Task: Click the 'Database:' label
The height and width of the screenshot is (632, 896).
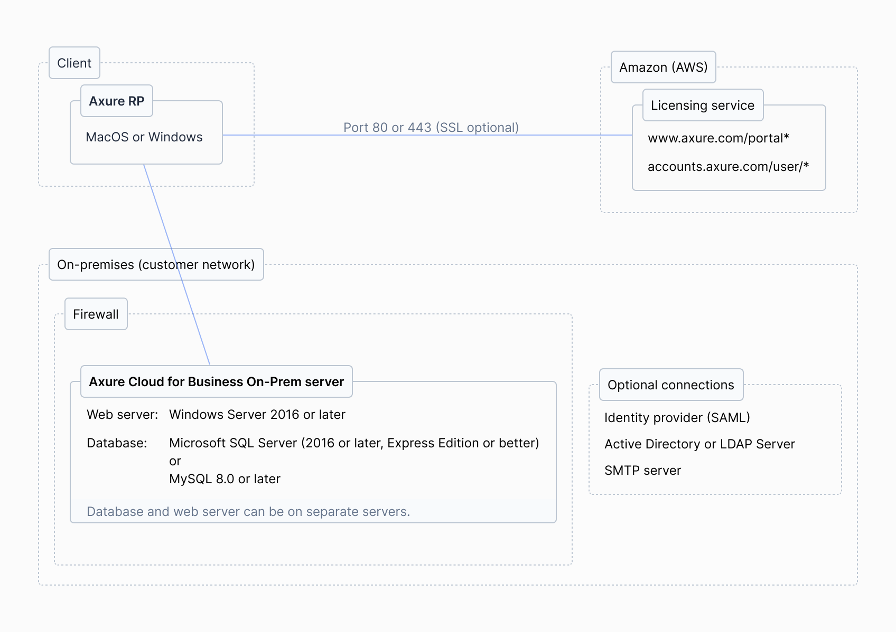Action: click(x=117, y=443)
